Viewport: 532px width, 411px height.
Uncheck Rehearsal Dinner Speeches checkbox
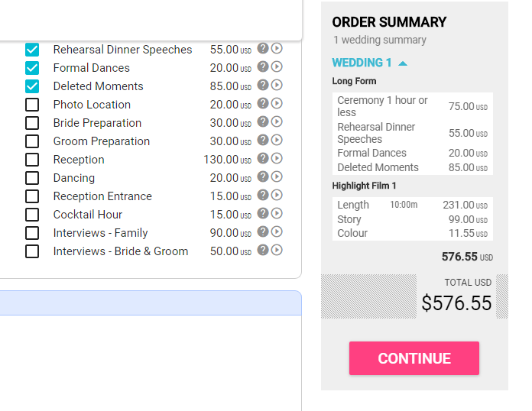point(32,50)
